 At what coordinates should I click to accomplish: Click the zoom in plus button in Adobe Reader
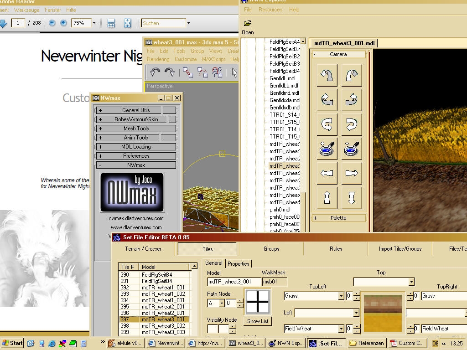click(x=63, y=23)
